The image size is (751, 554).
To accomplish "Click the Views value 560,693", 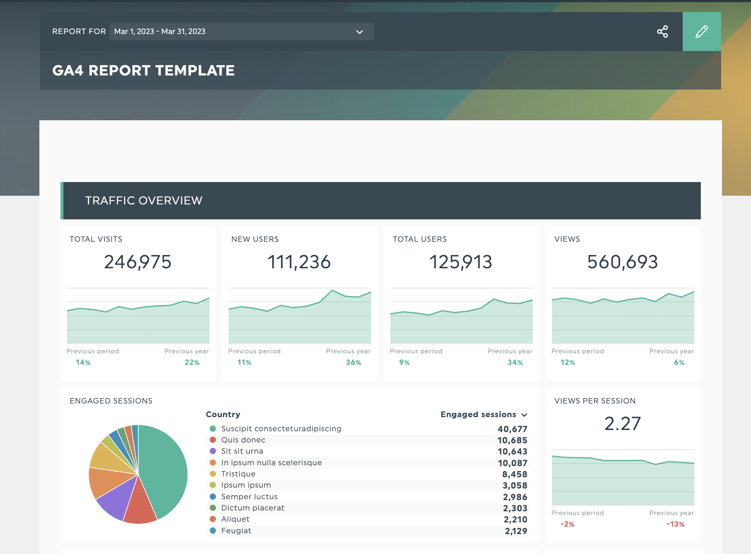I will coord(623,262).
